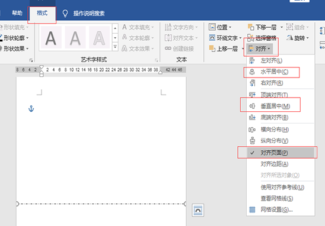Image resolution: width=325 pixels, height=226 pixels.
Task: Open 形状填充 dropdown
Action: click(x=14, y=27)
